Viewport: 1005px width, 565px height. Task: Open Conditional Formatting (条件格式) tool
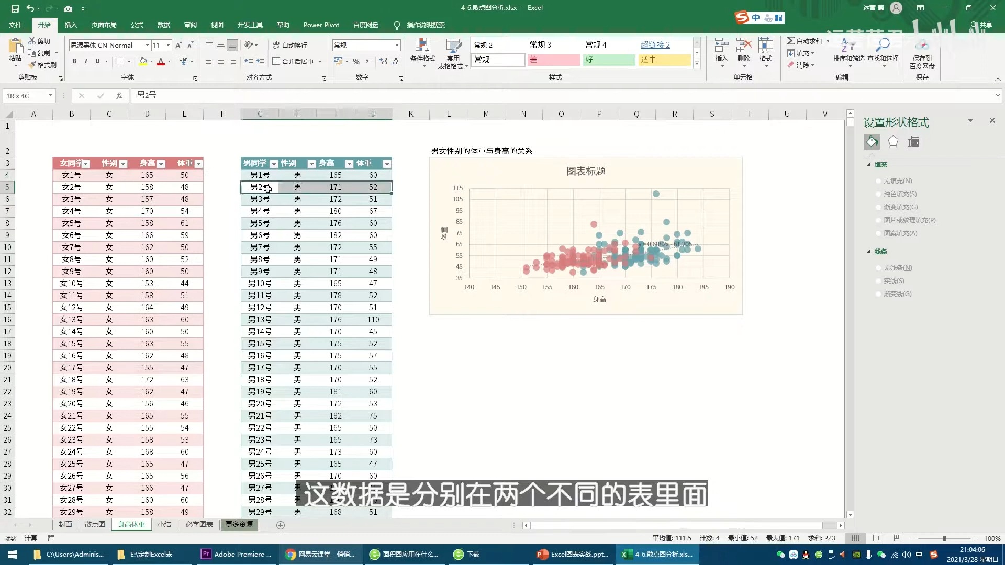(x=422, y=46)
